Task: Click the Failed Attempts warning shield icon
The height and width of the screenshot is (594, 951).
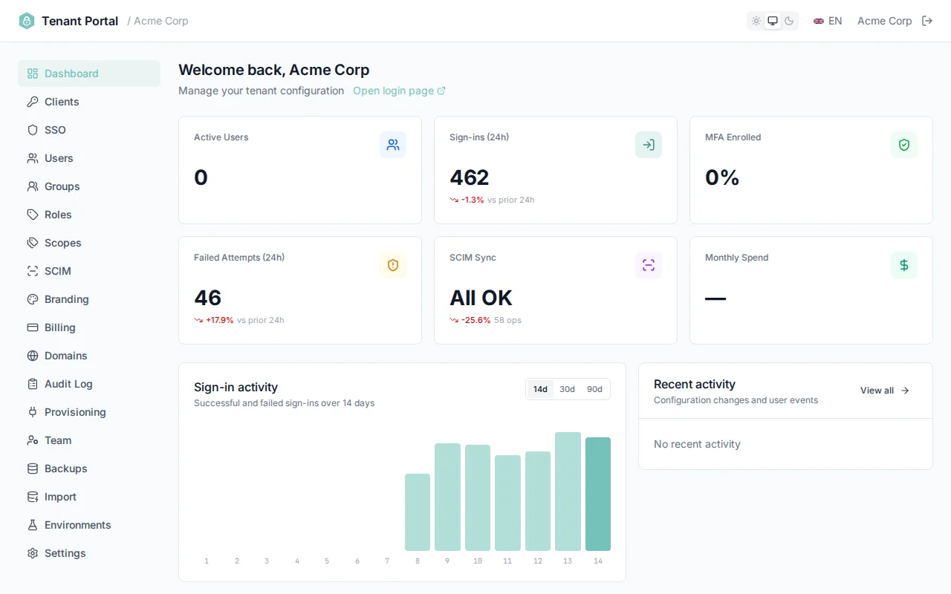Action: [x=393, y=265]
